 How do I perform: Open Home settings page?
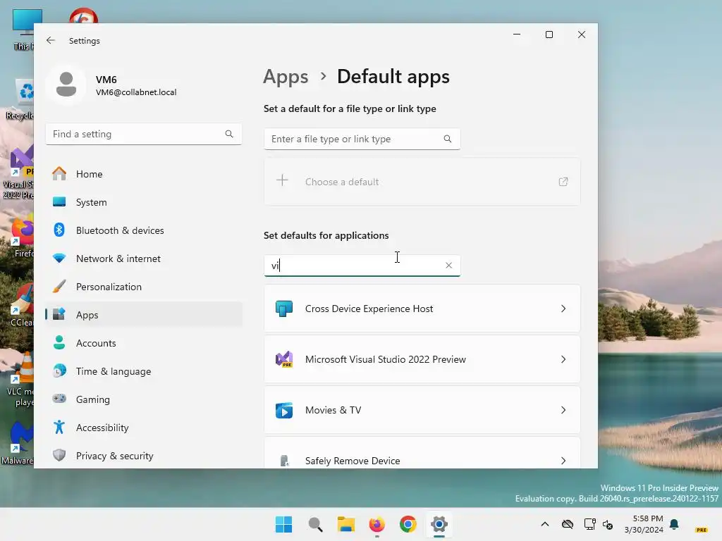point(144,174)
